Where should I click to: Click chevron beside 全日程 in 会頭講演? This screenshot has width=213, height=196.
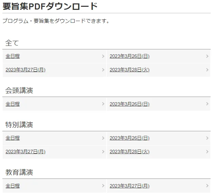pos(103,104)
